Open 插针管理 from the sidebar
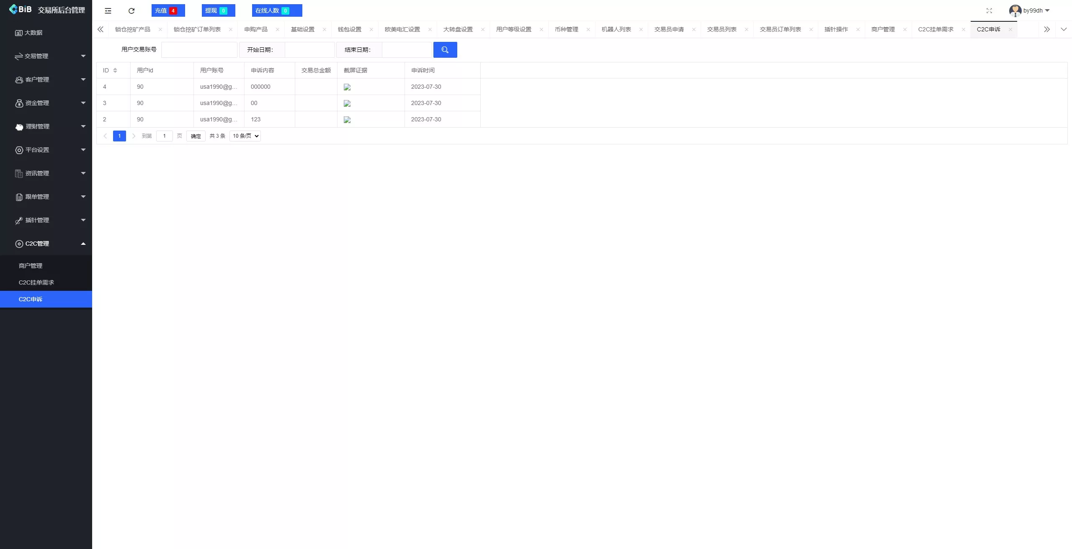This screenshot has height=549, width=1072. click(x=36, y=220)
